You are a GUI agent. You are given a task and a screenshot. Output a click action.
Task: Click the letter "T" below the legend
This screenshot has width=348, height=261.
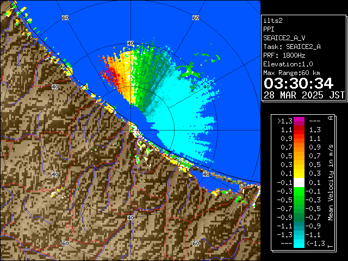331,246
